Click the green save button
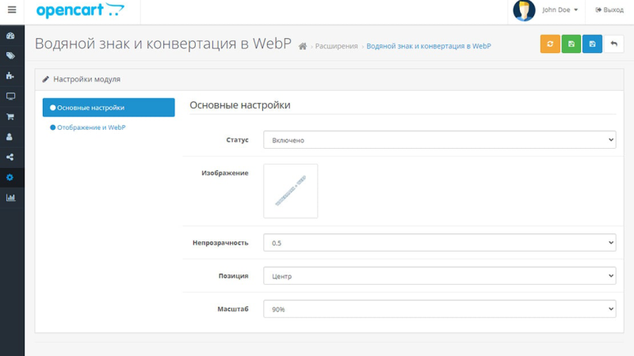 (571, 44)
